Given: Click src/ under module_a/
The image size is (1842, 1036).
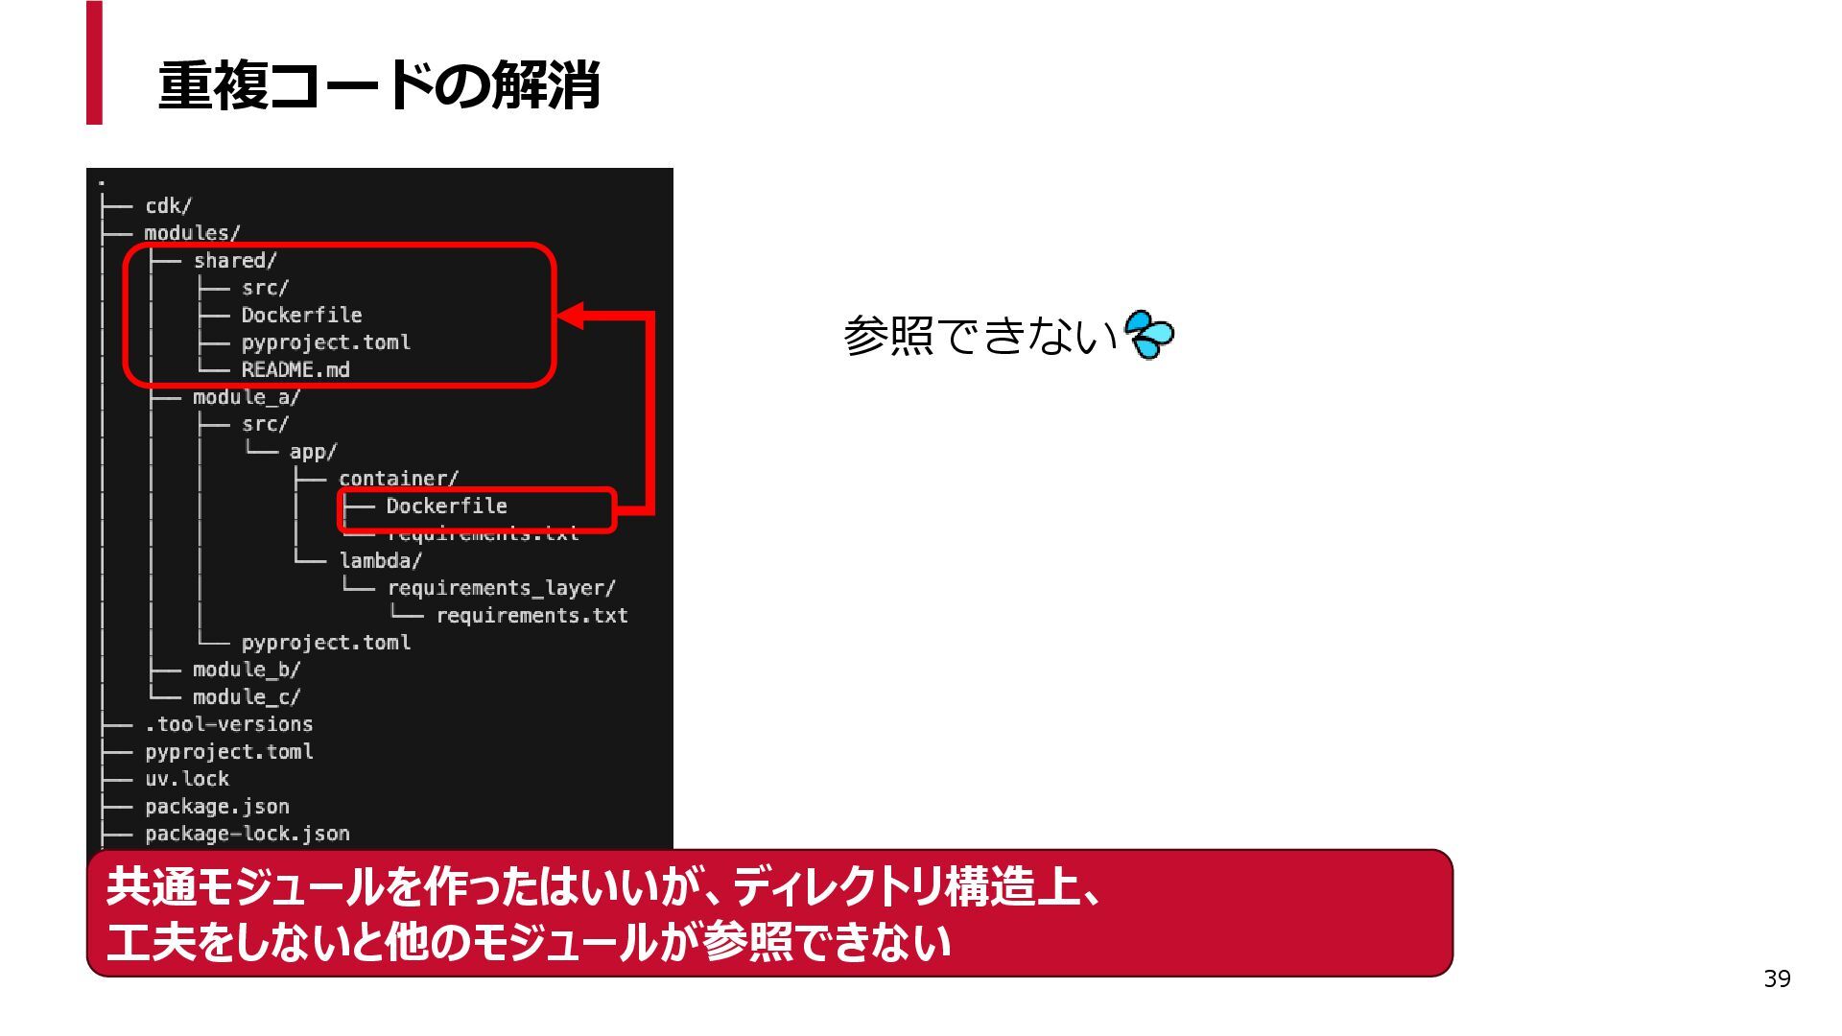Looking at the screenshot, I should 265,424.
